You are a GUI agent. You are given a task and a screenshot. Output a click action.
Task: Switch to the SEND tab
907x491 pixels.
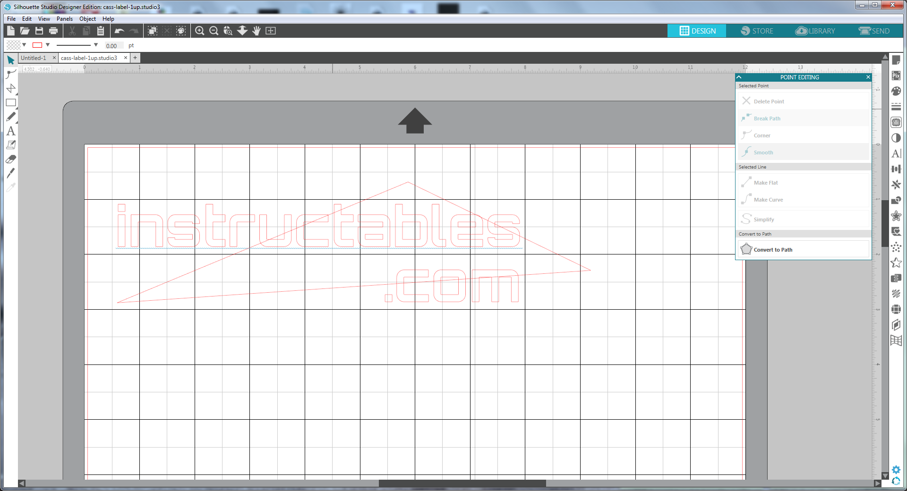click(874, 31)
